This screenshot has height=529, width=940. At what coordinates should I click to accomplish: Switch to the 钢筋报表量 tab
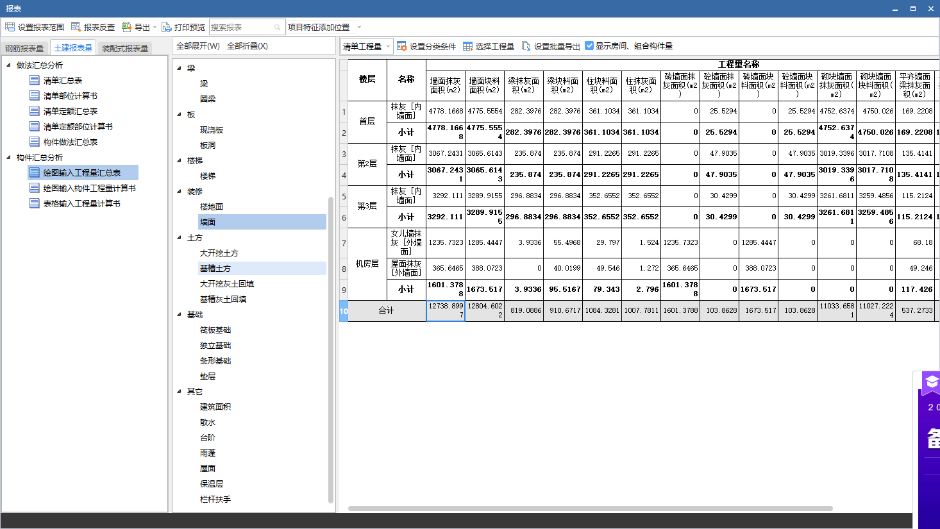click(x=24, y=48)
